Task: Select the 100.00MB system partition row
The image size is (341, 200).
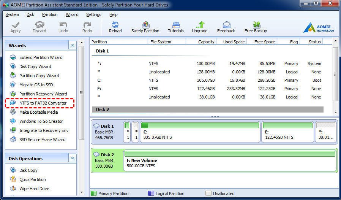Action: point(208,63)
